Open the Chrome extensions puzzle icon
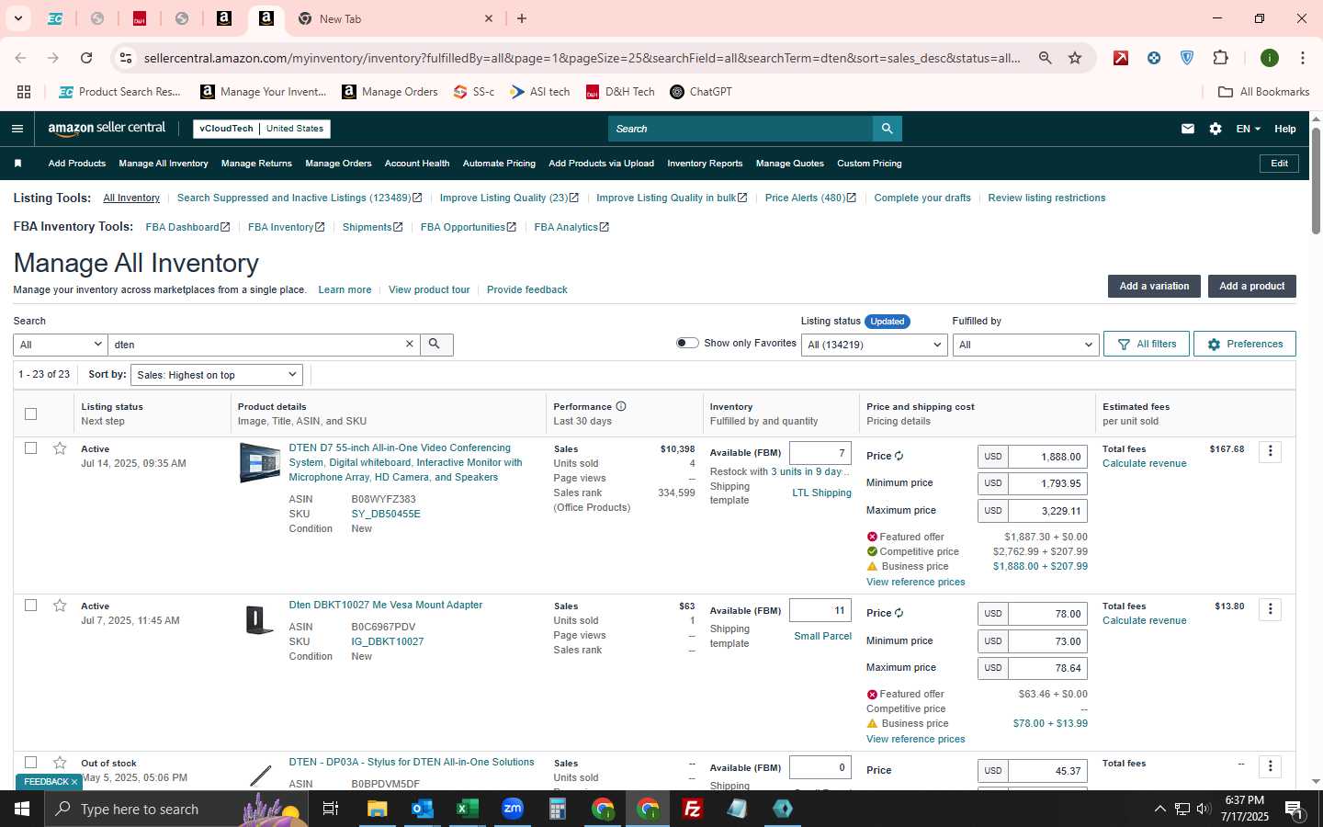Image resolution: width=1323 pixels, height=827 pixels. pos(1220,58)
